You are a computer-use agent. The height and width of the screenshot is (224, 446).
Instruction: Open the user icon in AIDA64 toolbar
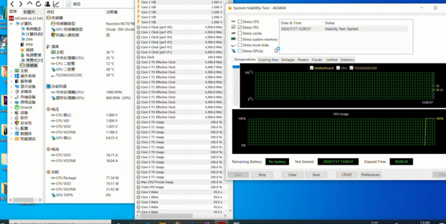[47, 4]
